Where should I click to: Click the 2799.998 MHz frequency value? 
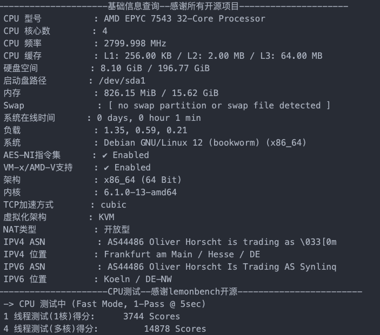[135, 44]
